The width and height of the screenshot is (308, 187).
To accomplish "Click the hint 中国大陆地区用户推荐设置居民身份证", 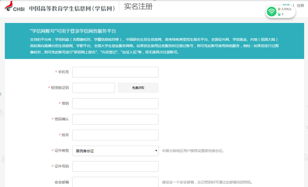I will coord(193,151).
